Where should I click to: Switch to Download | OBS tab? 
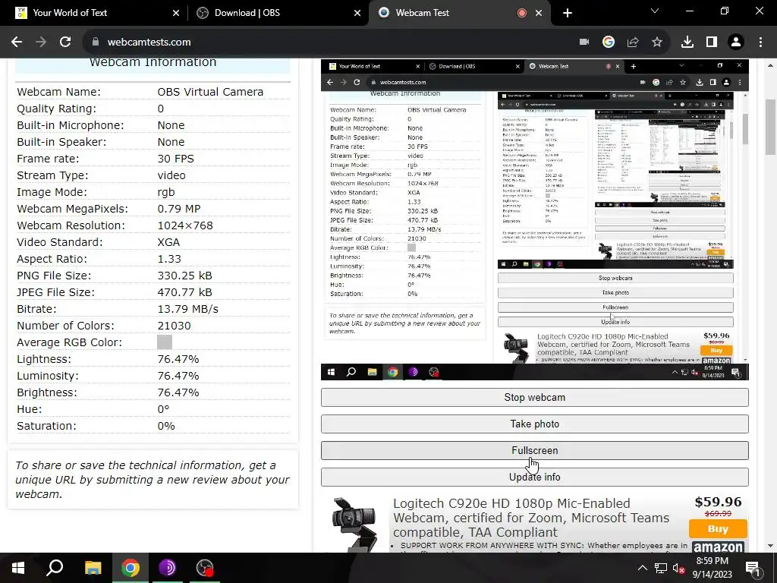[278, 13]
